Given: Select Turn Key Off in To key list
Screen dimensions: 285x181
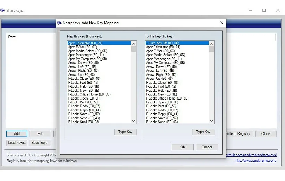Looking at the screenshot, I should [163, 43].
